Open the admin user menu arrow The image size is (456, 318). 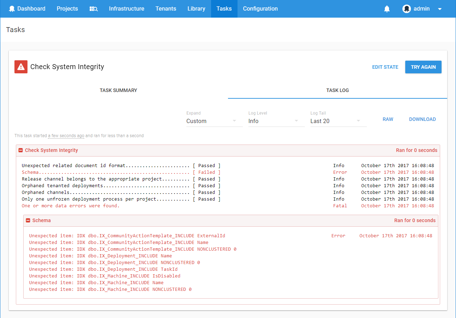[x=440, y=9]
